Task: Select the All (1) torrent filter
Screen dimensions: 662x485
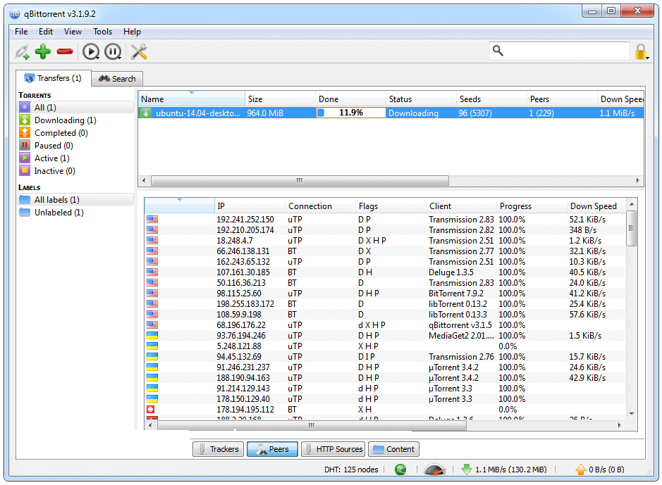Action: pyautogui.click(x=76, y=108)
